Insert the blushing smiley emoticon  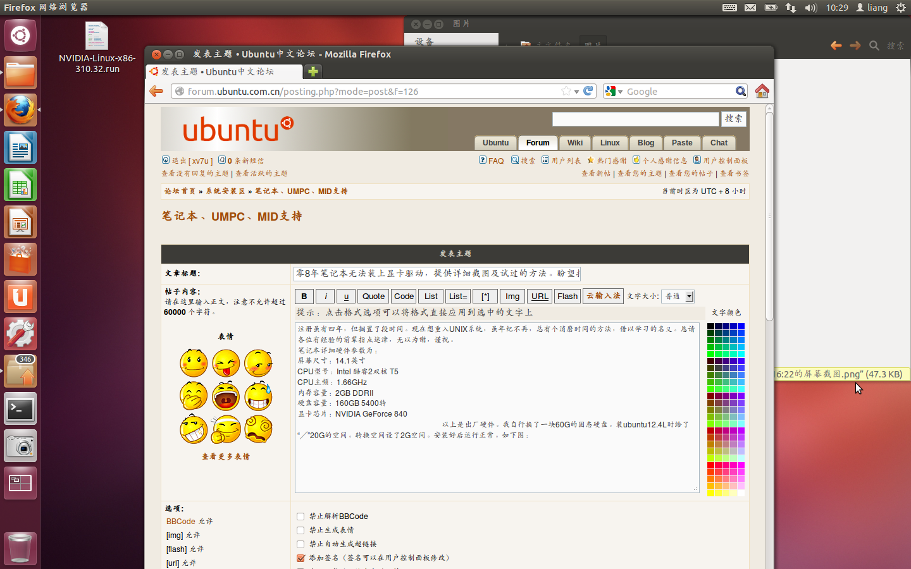point(194,363)
